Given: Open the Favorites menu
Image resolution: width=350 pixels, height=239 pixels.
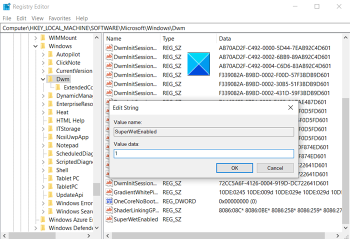Looking at the screenshot, I should pos(59,18).
